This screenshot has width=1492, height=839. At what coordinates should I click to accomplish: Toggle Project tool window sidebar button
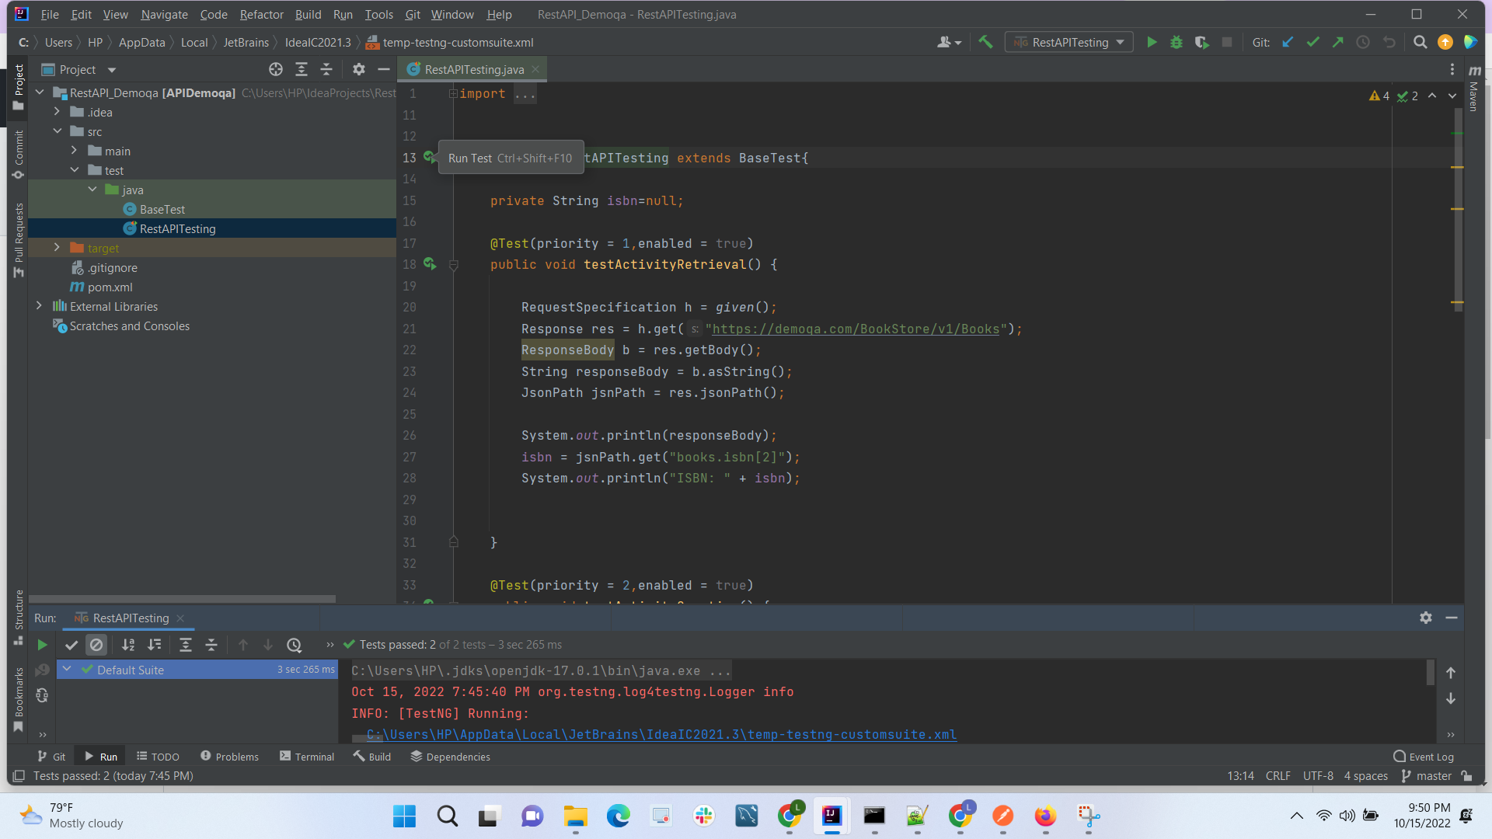(x=19, y=87)
